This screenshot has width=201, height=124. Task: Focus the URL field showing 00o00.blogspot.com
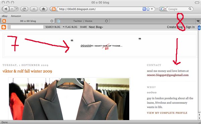click(99, 9)
